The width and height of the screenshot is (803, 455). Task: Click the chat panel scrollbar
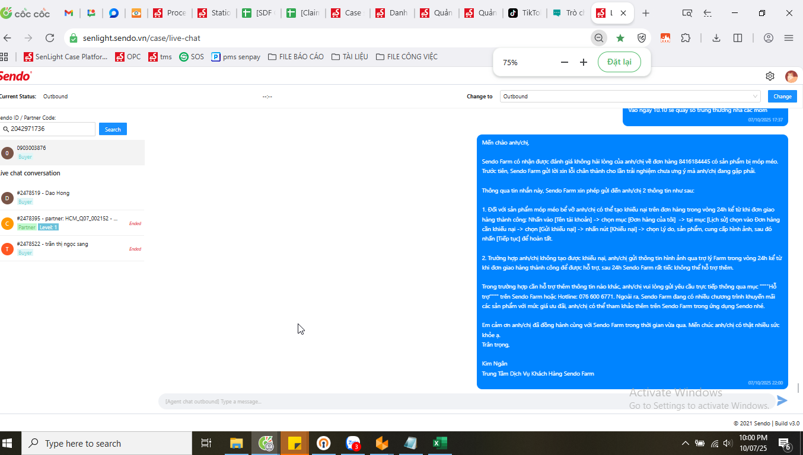click(x=798, y=388)
